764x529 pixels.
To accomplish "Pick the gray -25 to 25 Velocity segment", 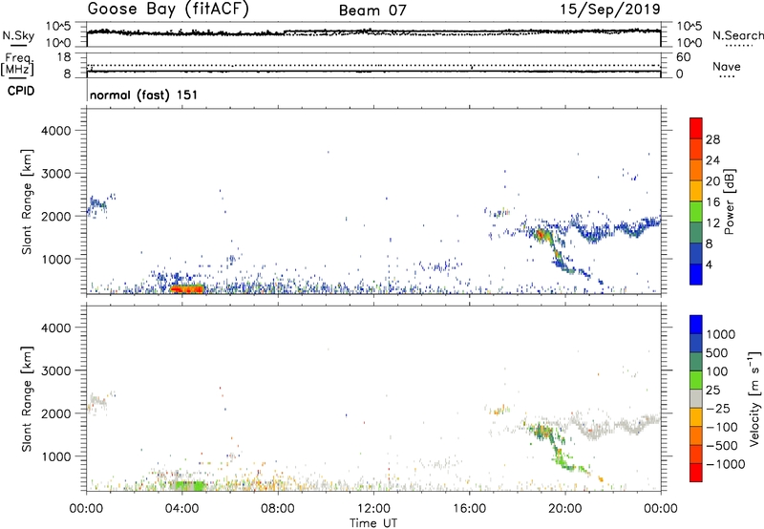I will [x=696, y=398].
